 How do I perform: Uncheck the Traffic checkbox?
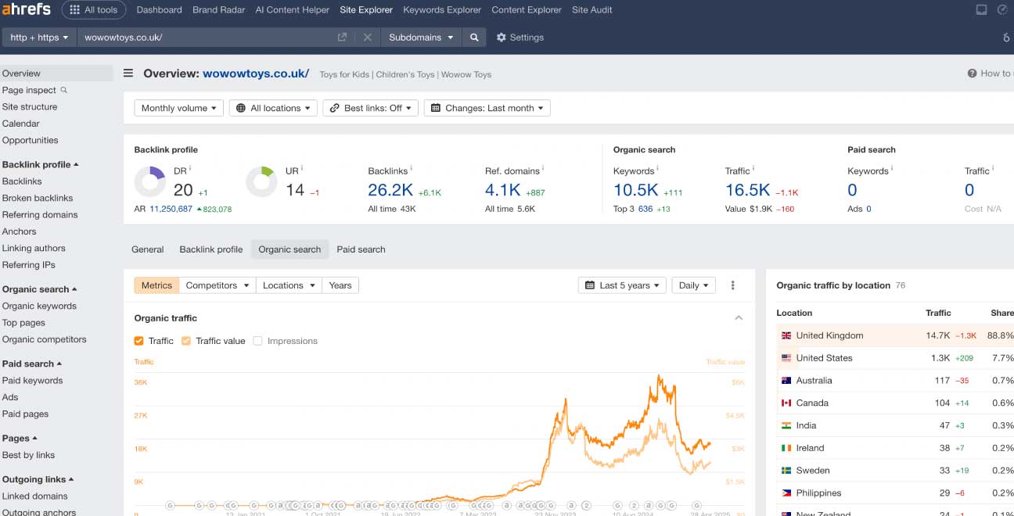(139, 341)
